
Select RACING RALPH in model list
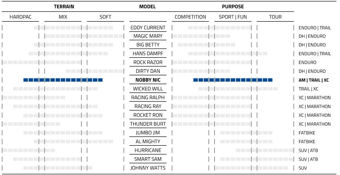[148, 98]
